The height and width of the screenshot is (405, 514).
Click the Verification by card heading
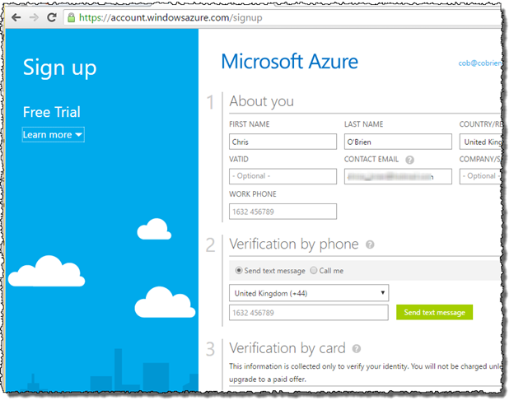(287, 348)
